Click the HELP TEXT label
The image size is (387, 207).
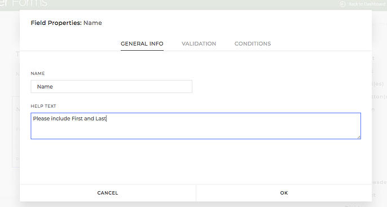click(x=43, y=106)
